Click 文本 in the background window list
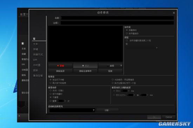 (x=24, y=49)
